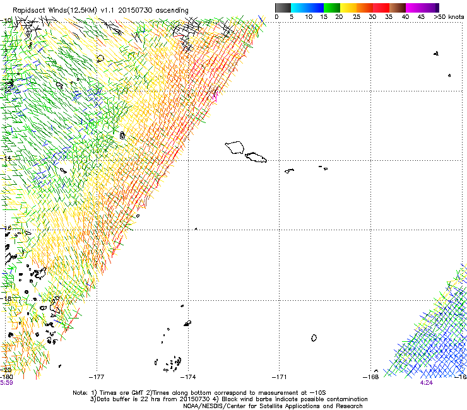Screen dimensions: 467x410
Task: Click the '40' legend scale label
Action: coord(405,17)
